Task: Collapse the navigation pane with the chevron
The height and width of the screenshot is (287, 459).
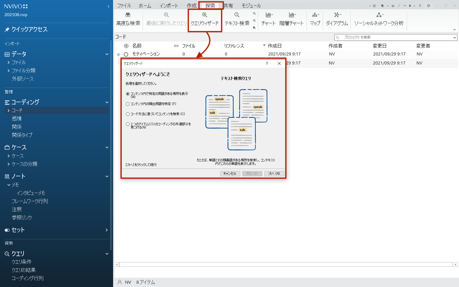Action: (x=108, y=6)
